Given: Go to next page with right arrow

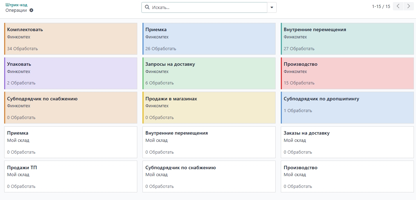Looking at the screenshot, I should [408, 6].
